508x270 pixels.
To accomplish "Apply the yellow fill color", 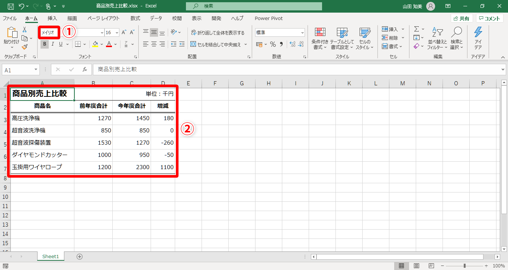I will 95,45.
